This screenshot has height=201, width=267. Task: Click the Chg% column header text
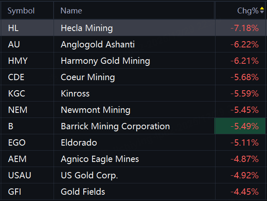248,11
